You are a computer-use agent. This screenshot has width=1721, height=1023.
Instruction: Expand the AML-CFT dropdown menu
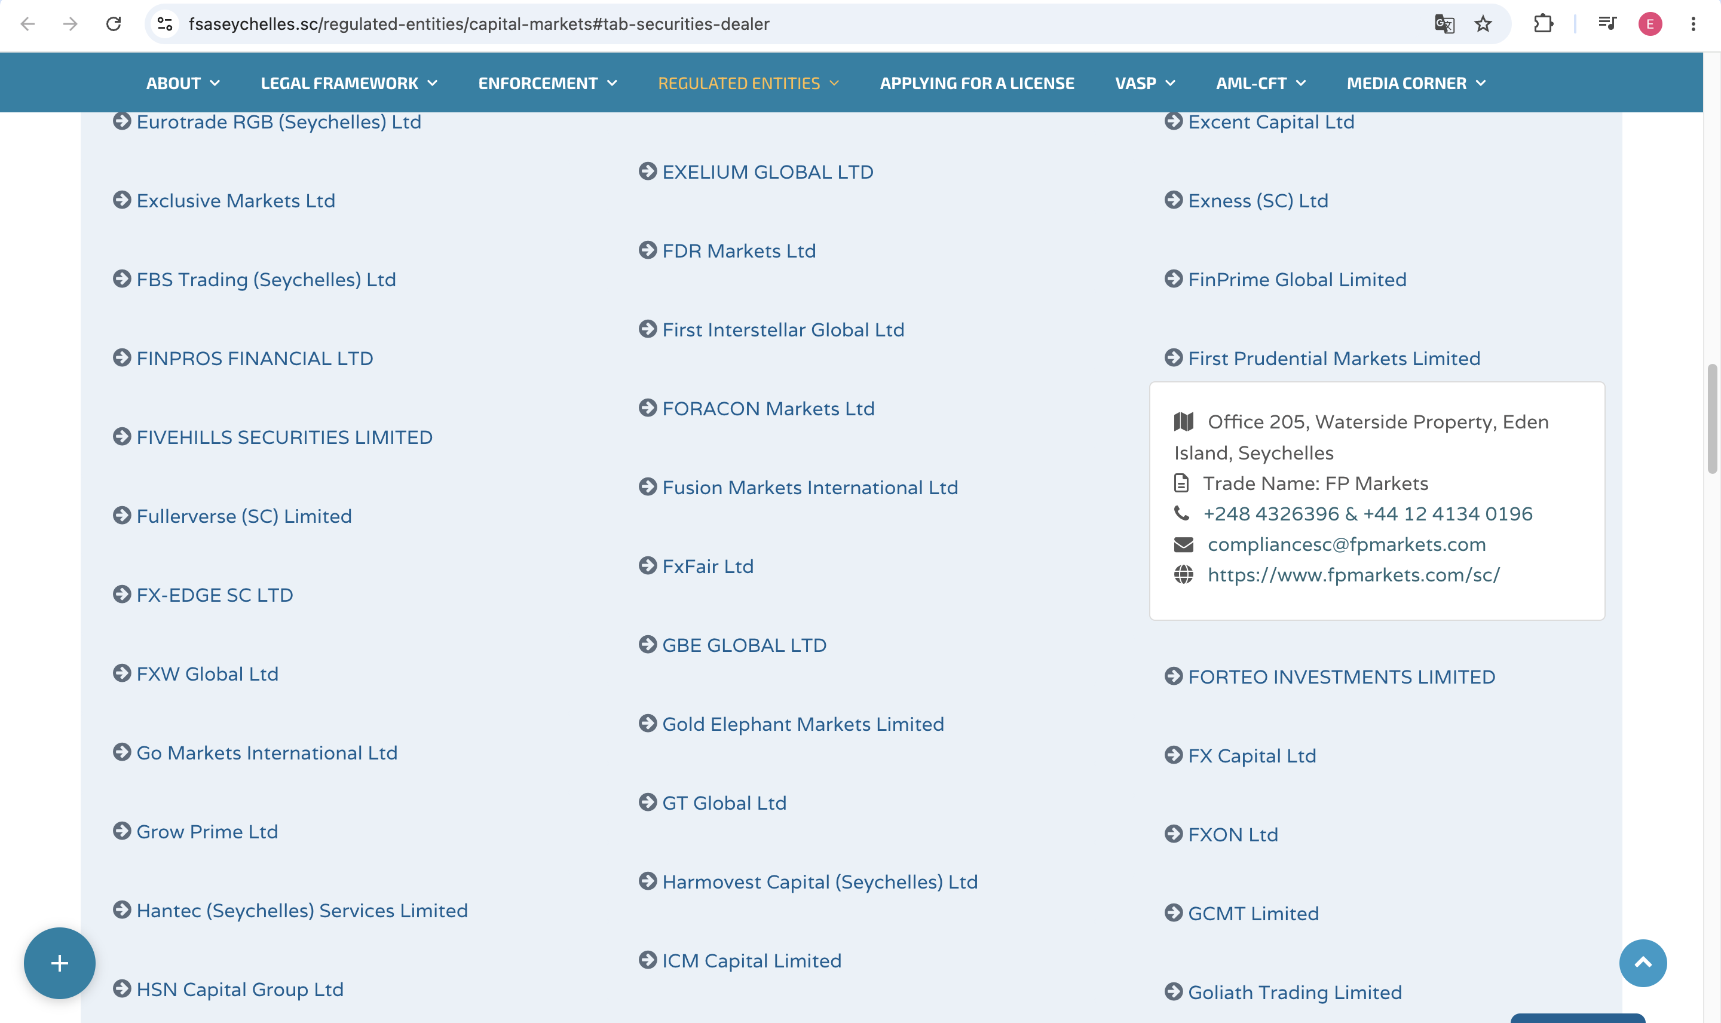point(1261,84)
